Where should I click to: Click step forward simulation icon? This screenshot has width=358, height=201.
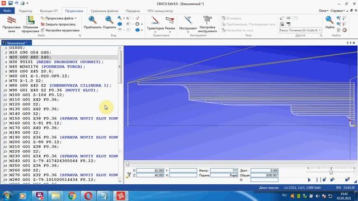pyautogui.click(x=324, y=180)
